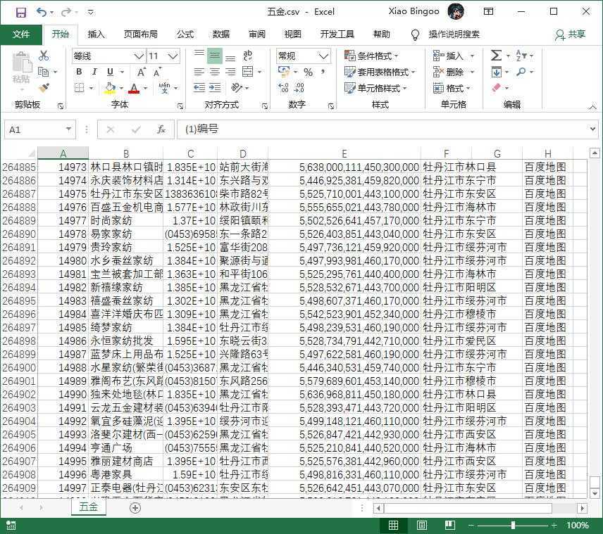Switch to the 插入 ribbon tab

pyautogui.click(x=95, y=34)
